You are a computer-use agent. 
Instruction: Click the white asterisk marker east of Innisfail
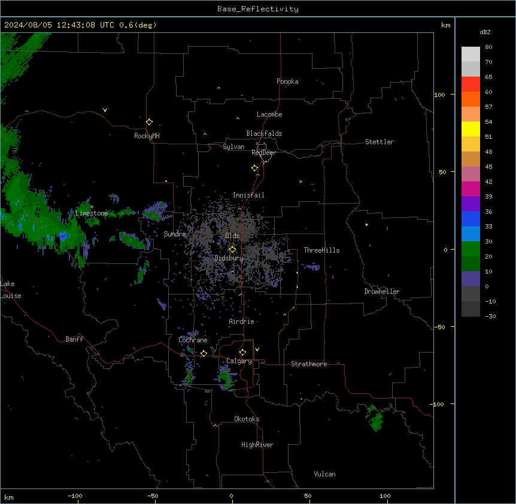click(301, 181)
